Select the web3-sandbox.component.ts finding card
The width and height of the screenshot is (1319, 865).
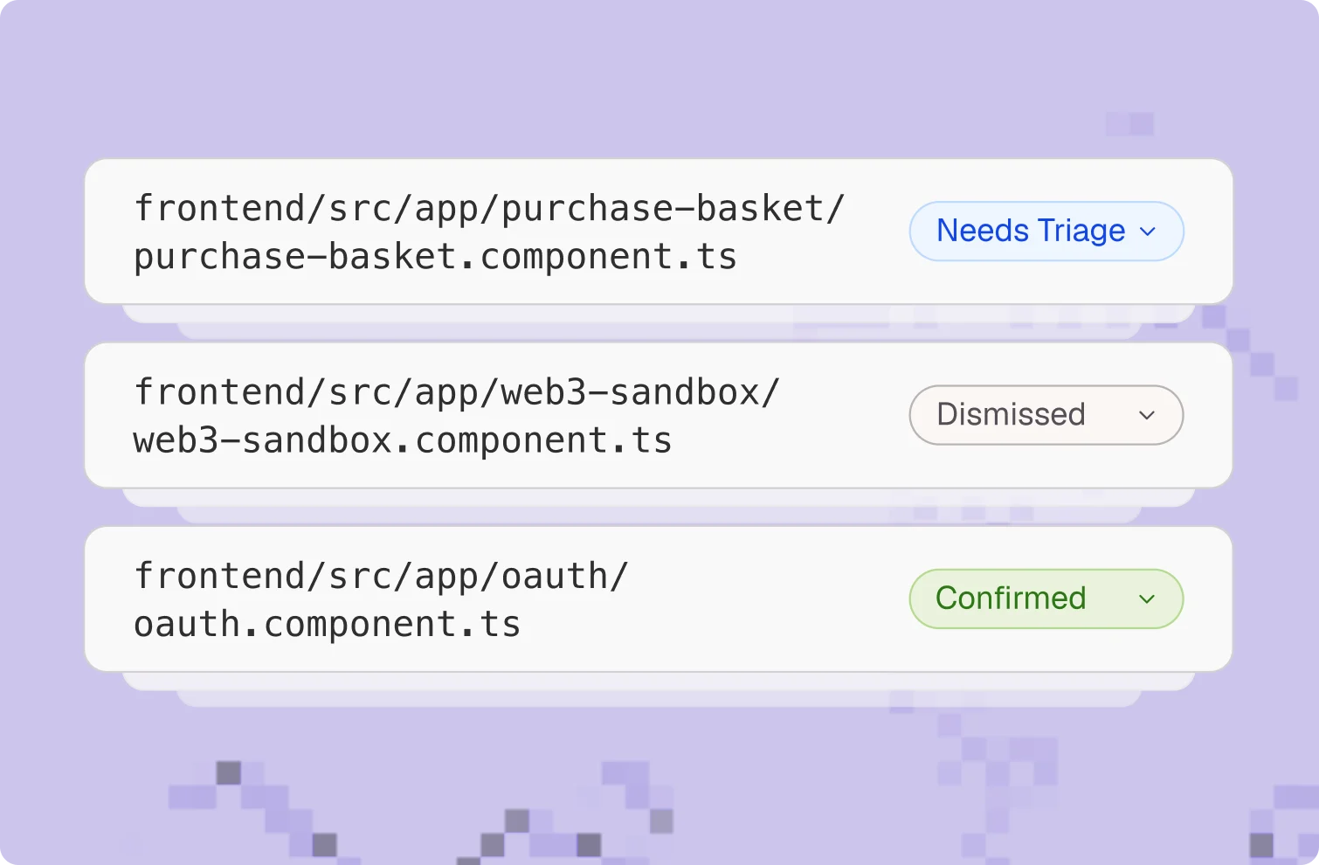tap(659, 415)
